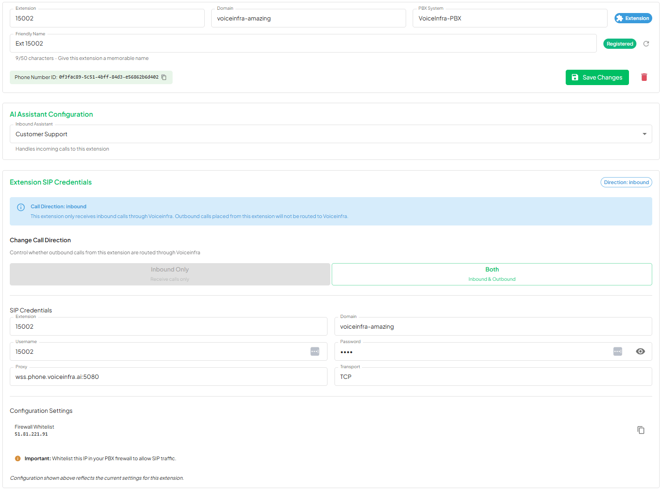This screenshot has width=662, height=490.
Task: Copy the firewall whitelist IP
Action: click(641, 430)
